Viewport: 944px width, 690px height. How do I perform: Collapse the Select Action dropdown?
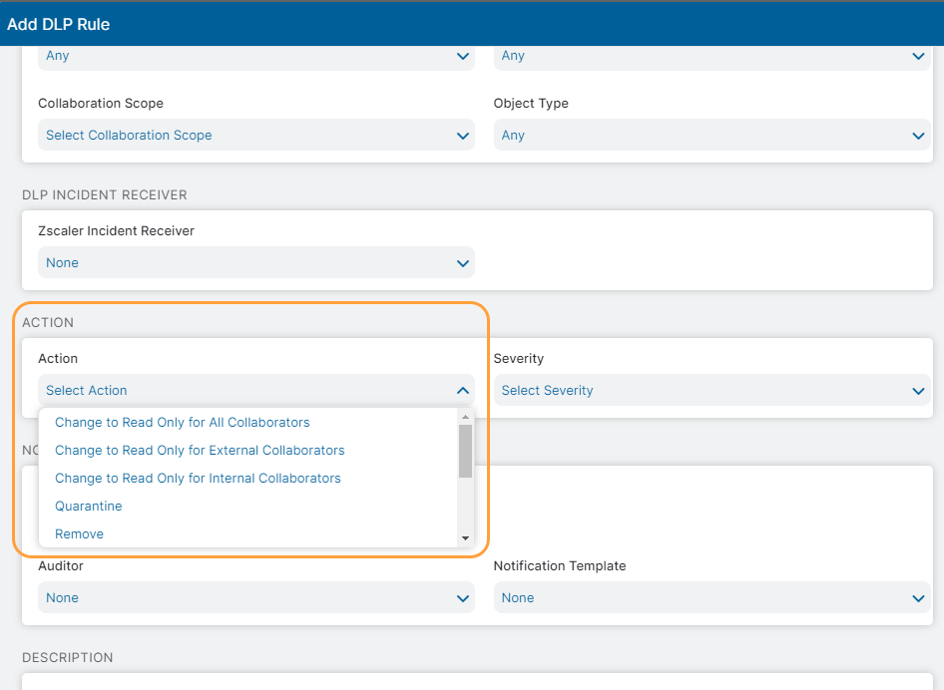click(255, 391)
